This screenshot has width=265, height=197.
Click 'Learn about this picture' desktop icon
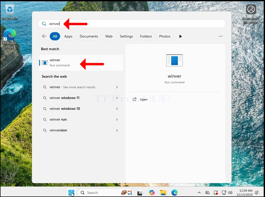click(x=251, y=14)
